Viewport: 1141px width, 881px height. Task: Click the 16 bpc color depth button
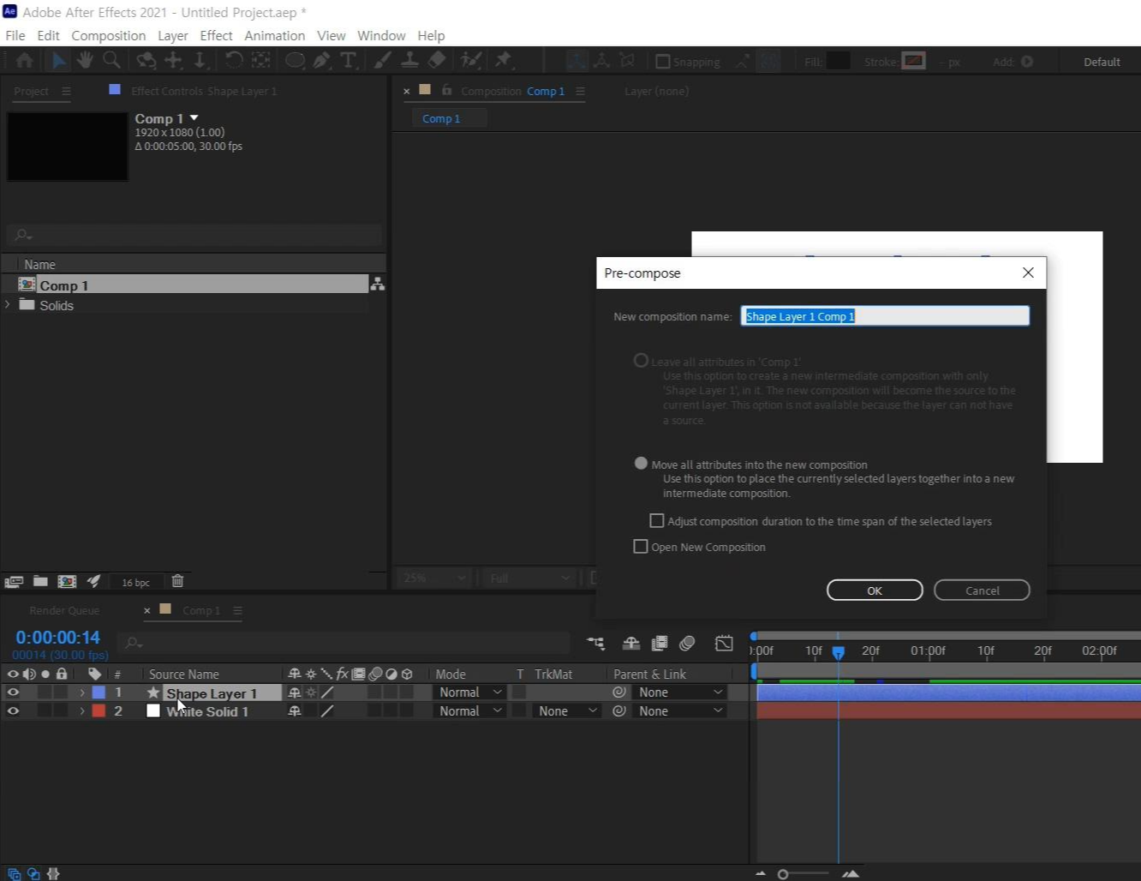pyautogui.click(x=135, y=582)
